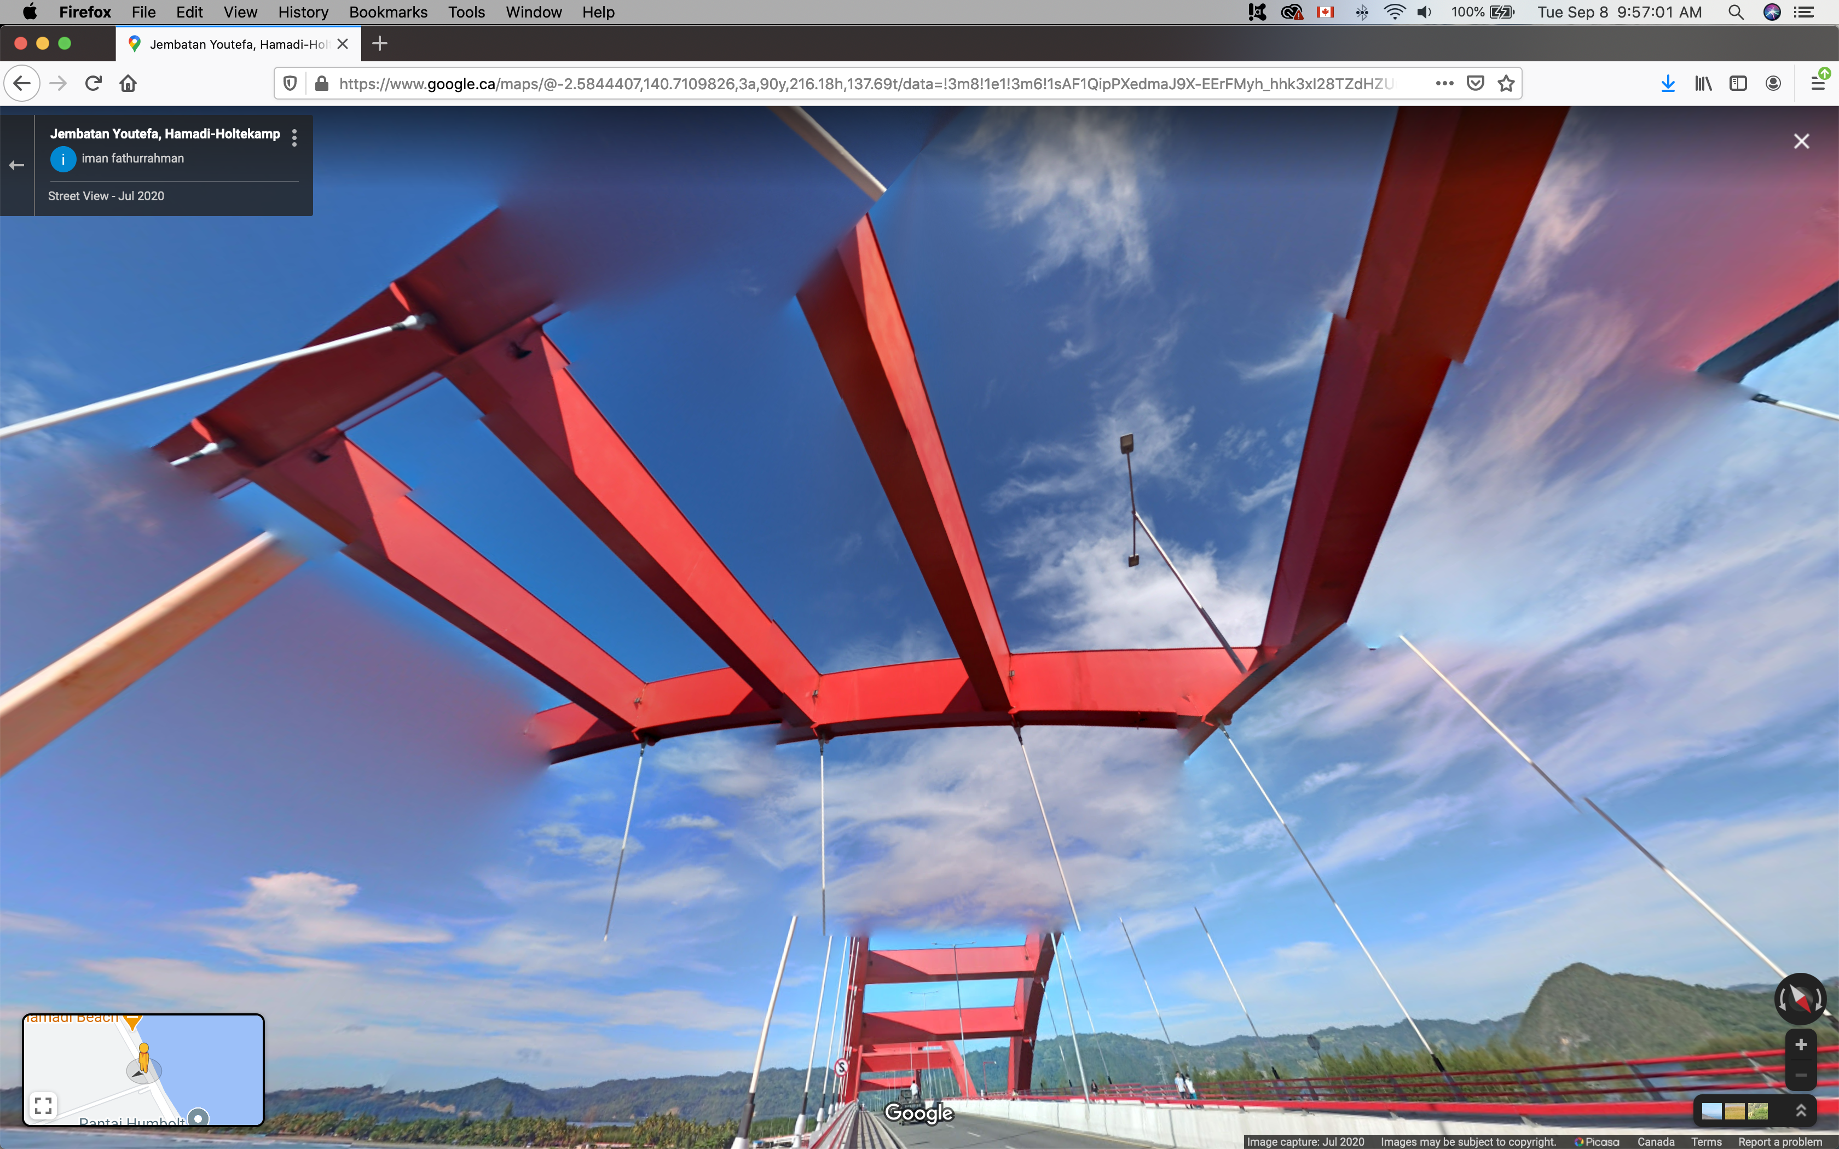
Task: Open the three-dot options next to Jembatan Youtefa
Action: click(x=294, y=137)
